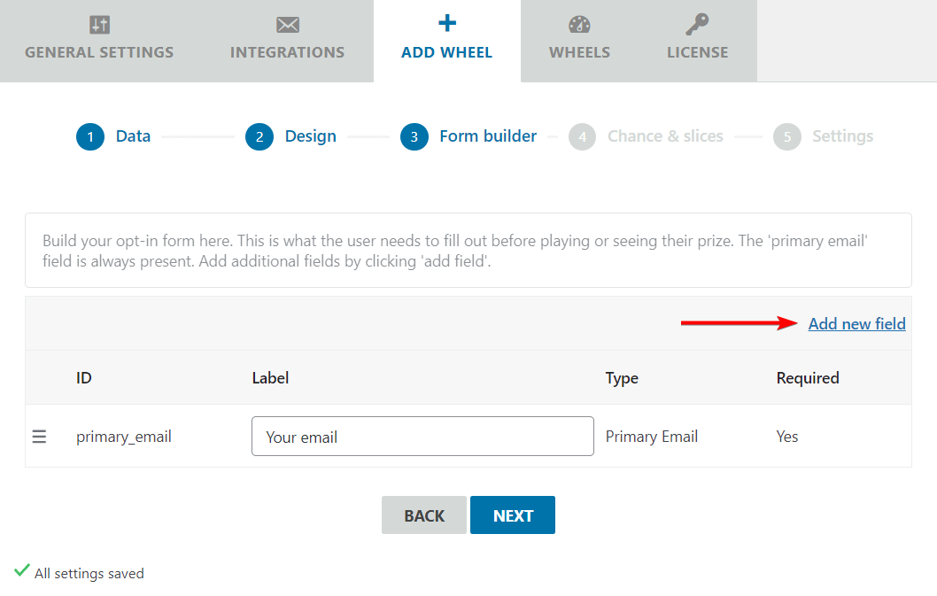
Task: Open the License tab
Action: (x=697, y=42)
